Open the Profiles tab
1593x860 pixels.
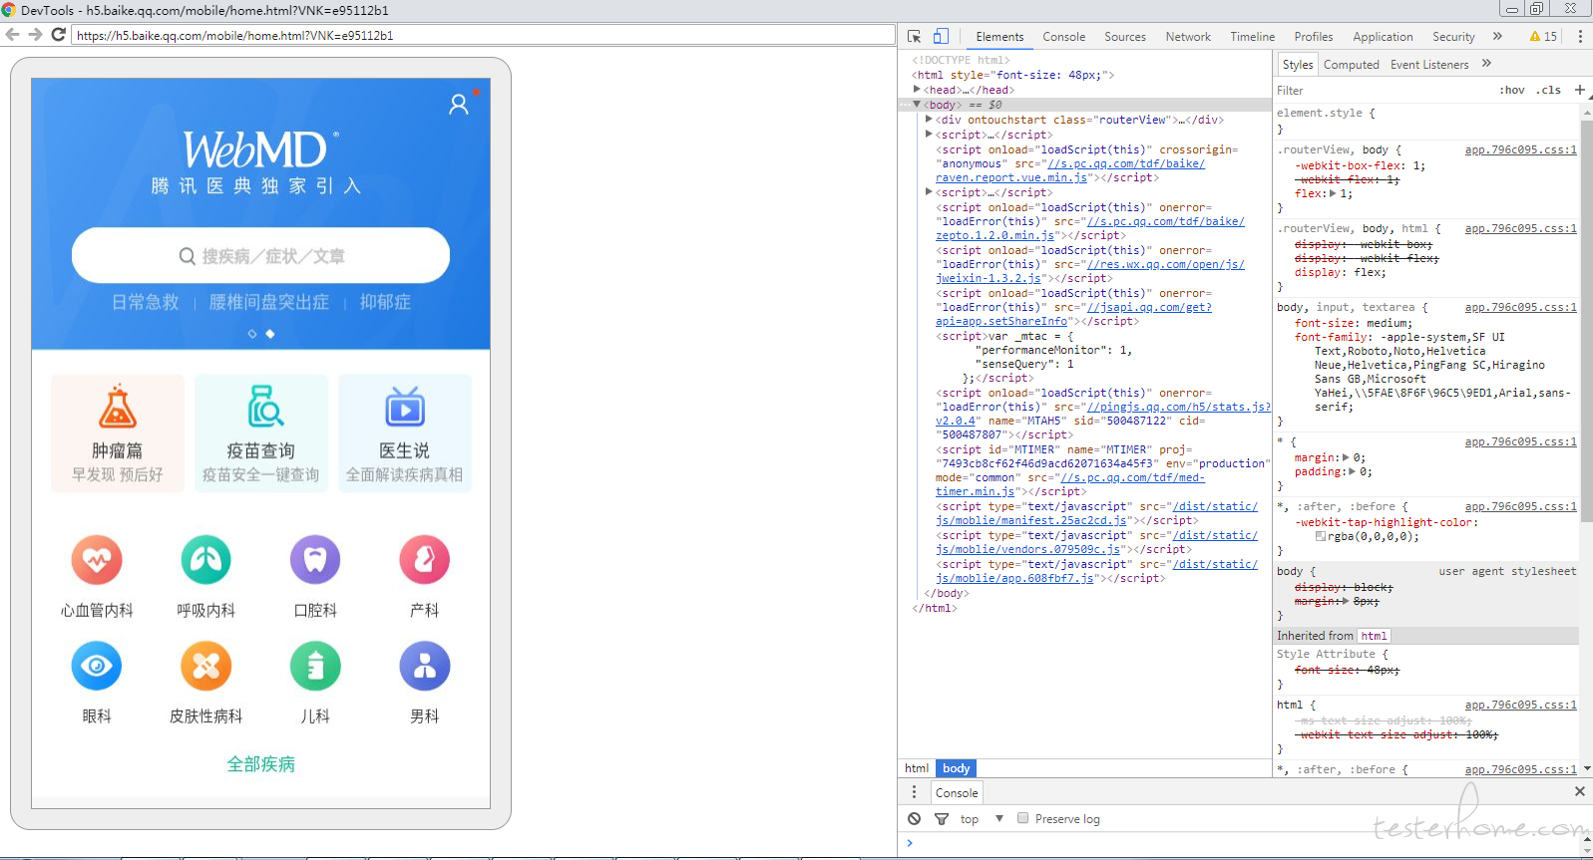coord(1314,37)
